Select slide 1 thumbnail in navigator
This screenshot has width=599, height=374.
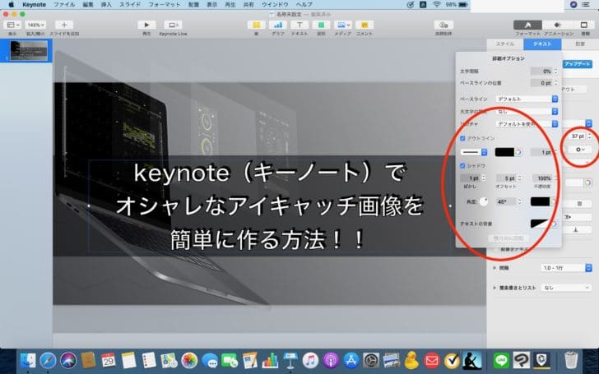(29, 50)
